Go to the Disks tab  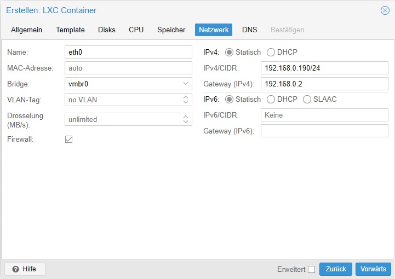coord(107,30)
